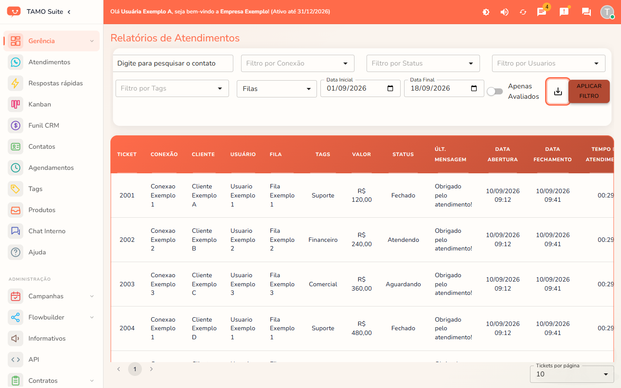Expand the Contratos submenu chevron
The width and height of the screenshot is (621, 388).
(x=92, y=381)
